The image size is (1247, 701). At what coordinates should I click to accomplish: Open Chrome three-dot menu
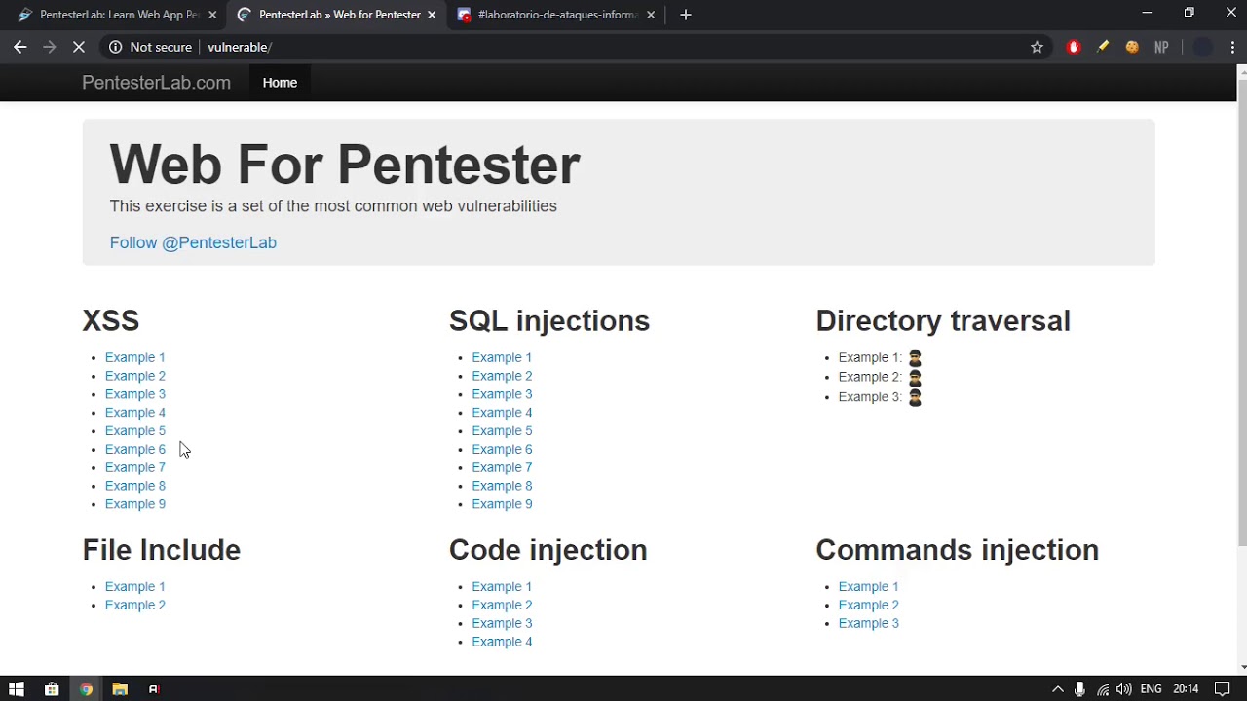tap(1232, 47)
